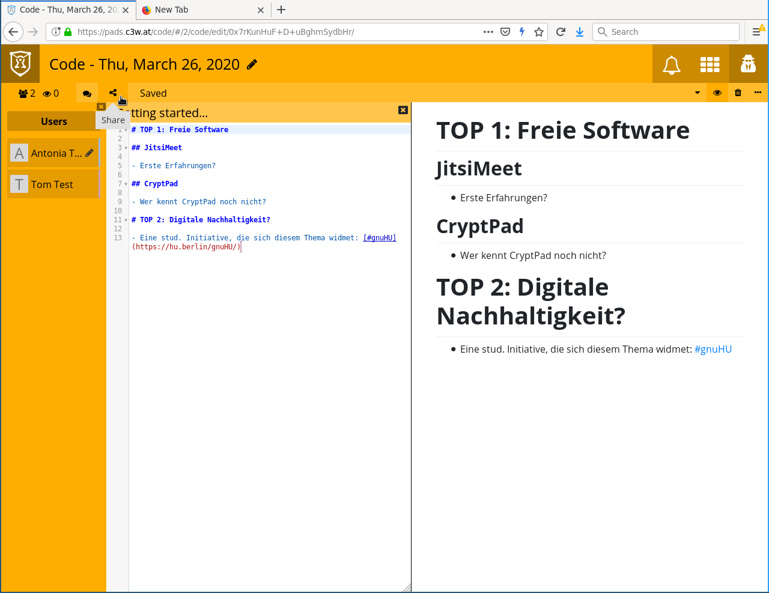
Task: Toggle the preview eye button
Action: pyautogui.click(x=717, y=93)
